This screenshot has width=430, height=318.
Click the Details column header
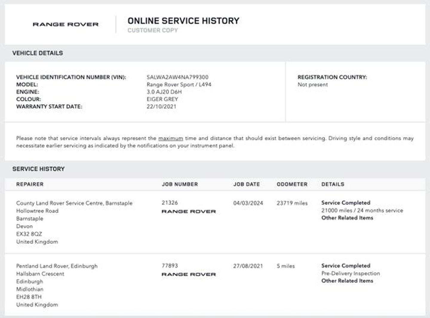333,184
